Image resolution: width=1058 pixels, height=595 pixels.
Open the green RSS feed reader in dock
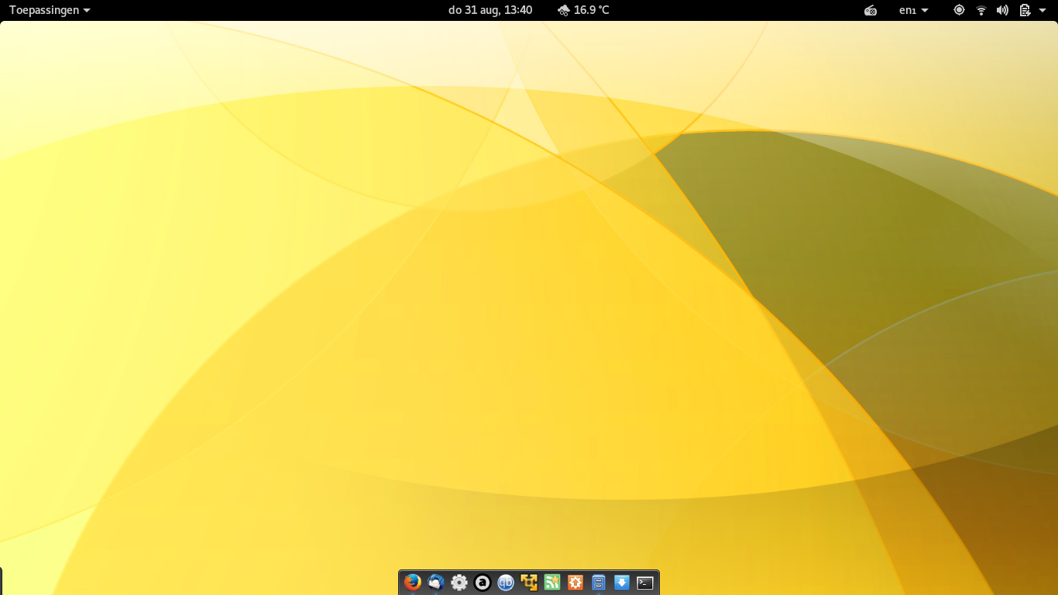(x=552, y=583)
